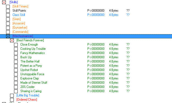The height and width of the screenshot is (103, 172).
Task: Collapse [Best Friends Forever] via its checkbox
Action: 12,41
